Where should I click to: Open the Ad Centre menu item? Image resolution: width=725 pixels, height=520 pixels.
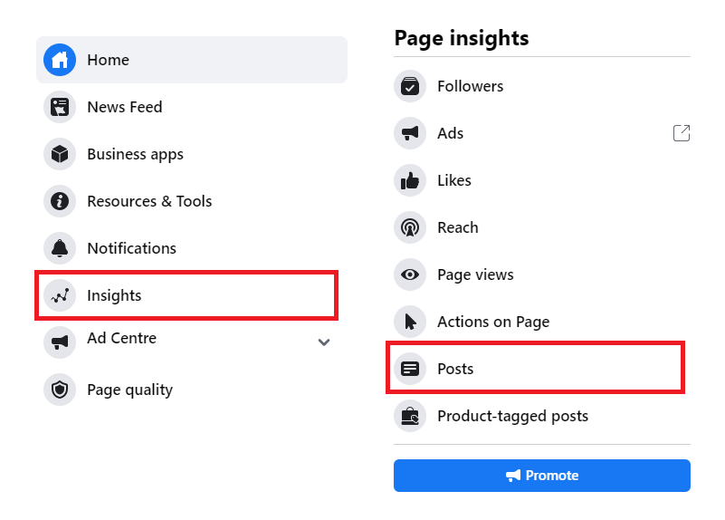coord(121,339)
